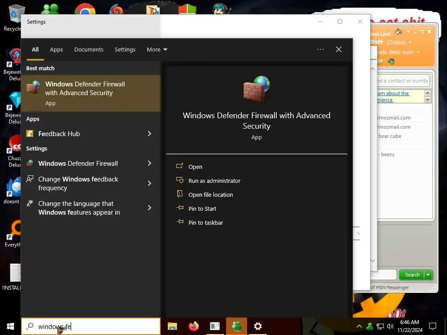Image resolution: width=447 pixels, height=335 pixels.
Task: Click Pin to Start pin icon
Action: pos(179,208)
